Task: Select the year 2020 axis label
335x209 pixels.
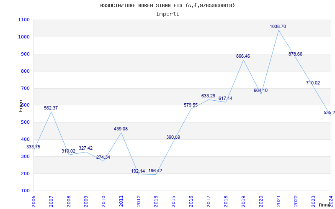Action: click(261, 201)
